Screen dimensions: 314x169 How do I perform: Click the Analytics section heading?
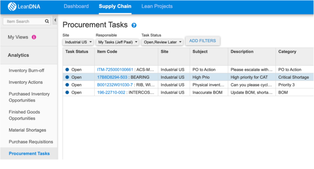18,55
